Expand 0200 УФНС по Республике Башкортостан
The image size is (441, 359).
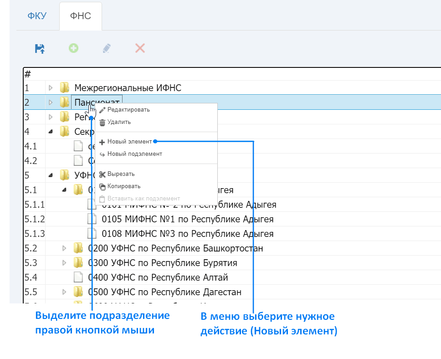point(64,248)
